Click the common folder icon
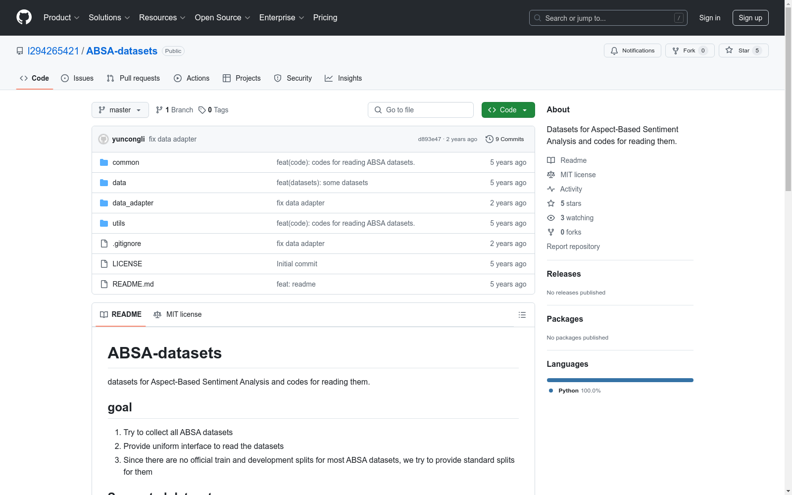 [104, 162]
